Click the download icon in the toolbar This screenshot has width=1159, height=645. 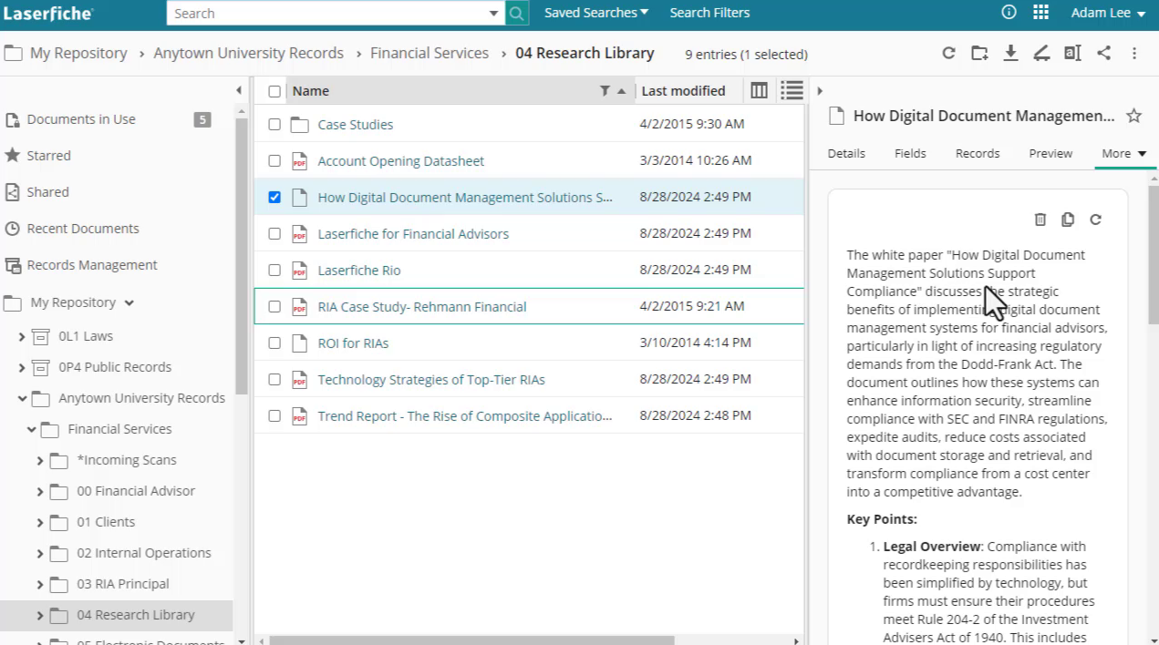pos(1010,54)
